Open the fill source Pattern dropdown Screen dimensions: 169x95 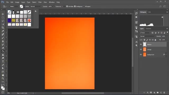14,6
